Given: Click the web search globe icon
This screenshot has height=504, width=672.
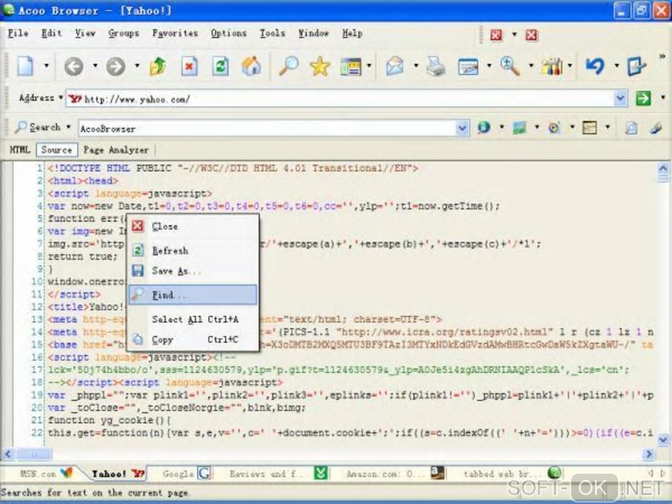Looking at the screenshot, I should (484, 127).
